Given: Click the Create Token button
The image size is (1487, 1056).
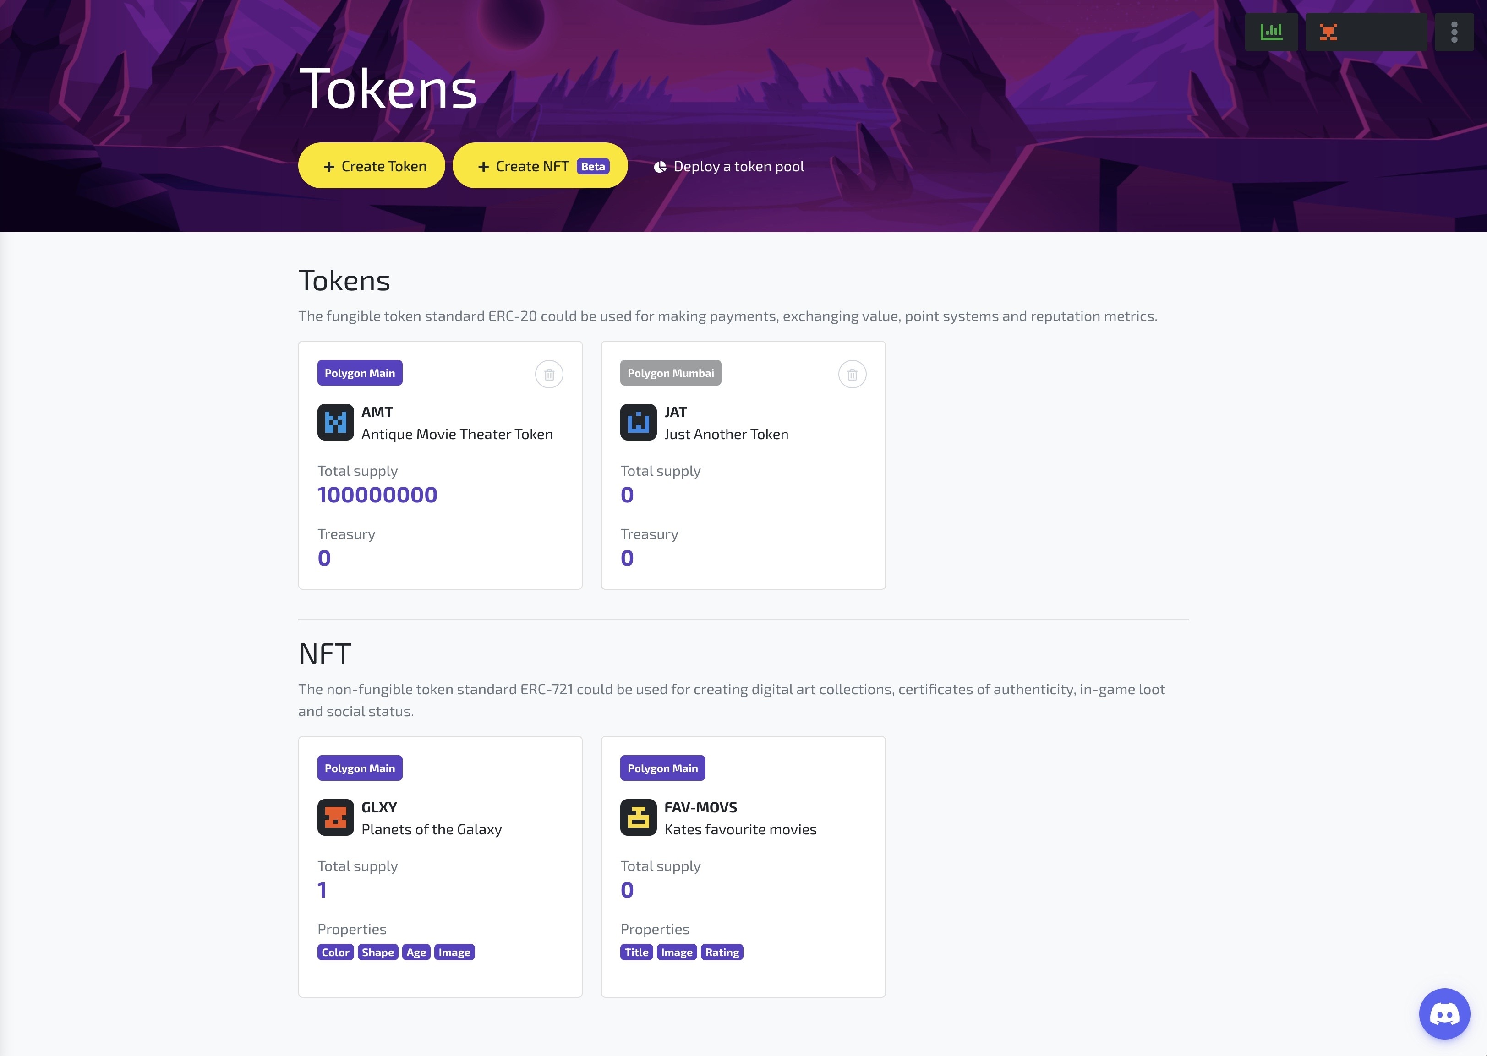Looking at the screenshot, I should click(x=372, y=166).
